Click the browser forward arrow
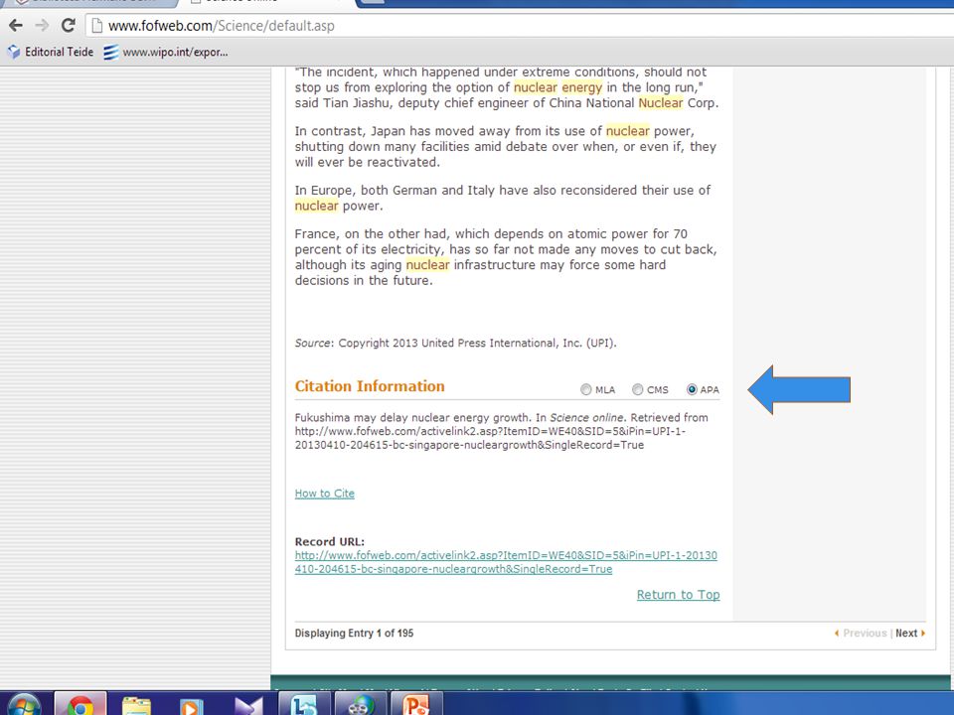 42,26
